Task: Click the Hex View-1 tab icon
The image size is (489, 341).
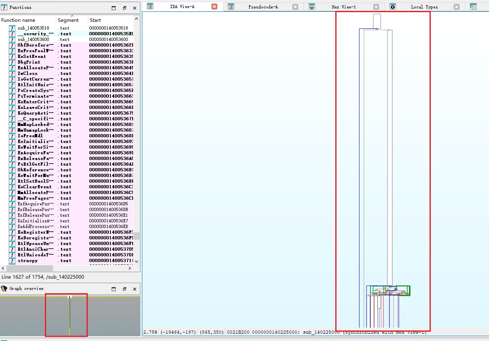Action: click(312, 6)
